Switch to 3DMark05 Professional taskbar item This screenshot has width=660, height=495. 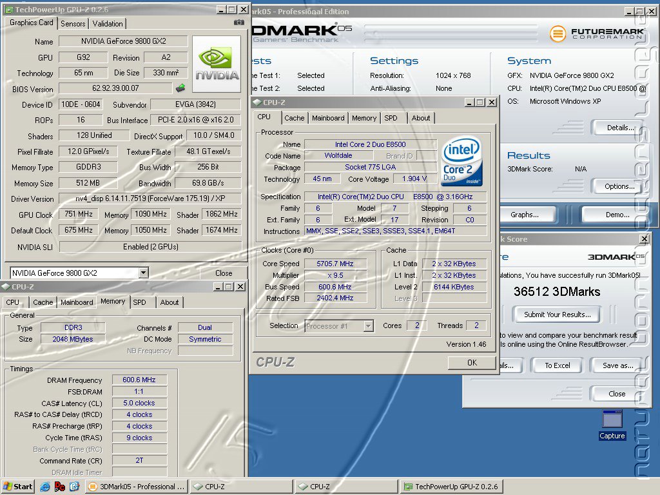tap(137, 487)
